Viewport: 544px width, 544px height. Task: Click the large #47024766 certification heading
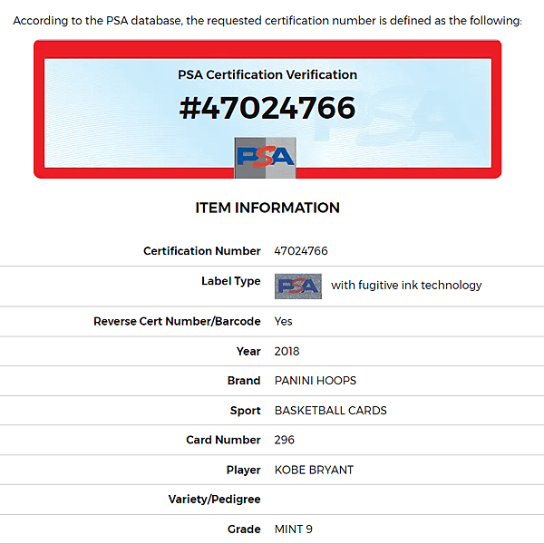(x=267, y=108)
